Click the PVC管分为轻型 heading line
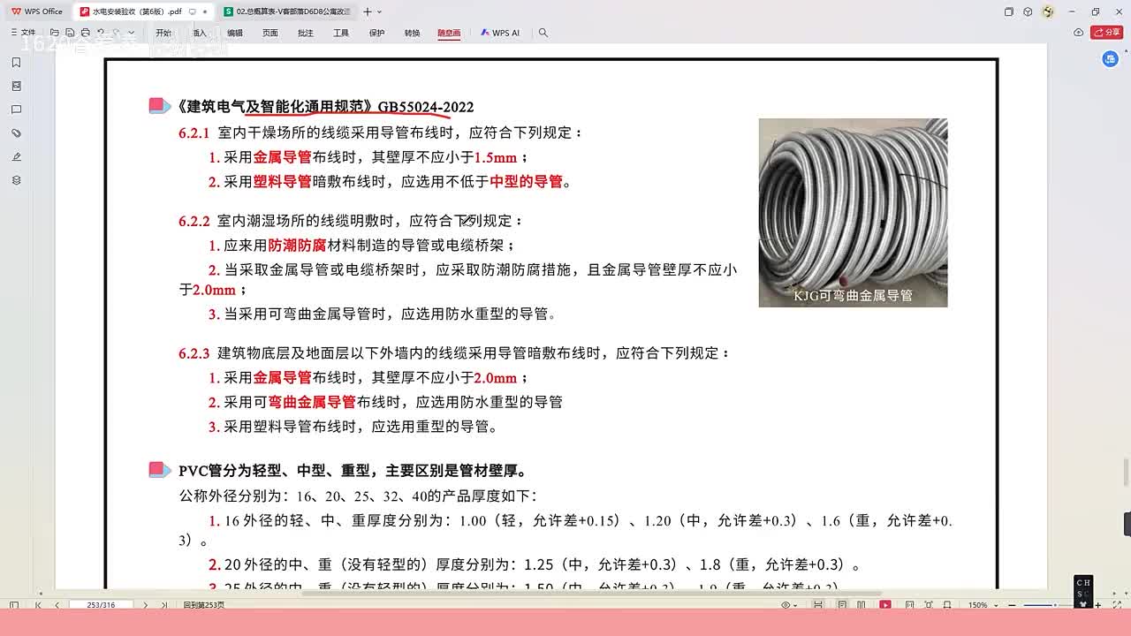Viewport: 1131px width, 636px height. click(353, 471)
